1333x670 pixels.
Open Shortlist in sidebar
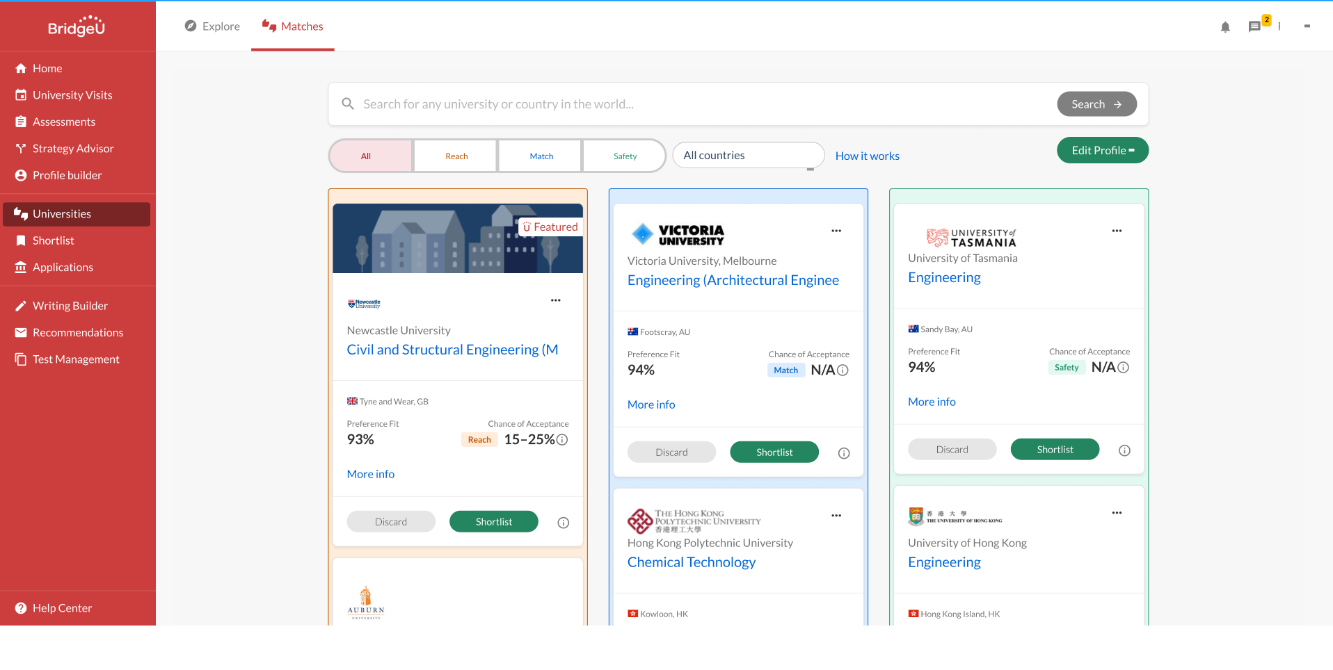tap(77, 240)
